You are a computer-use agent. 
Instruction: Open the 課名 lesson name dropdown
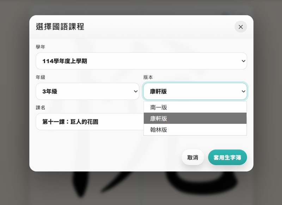87,122
